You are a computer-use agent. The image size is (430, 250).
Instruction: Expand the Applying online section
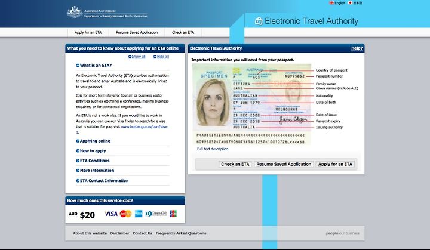tap(93, 141)
